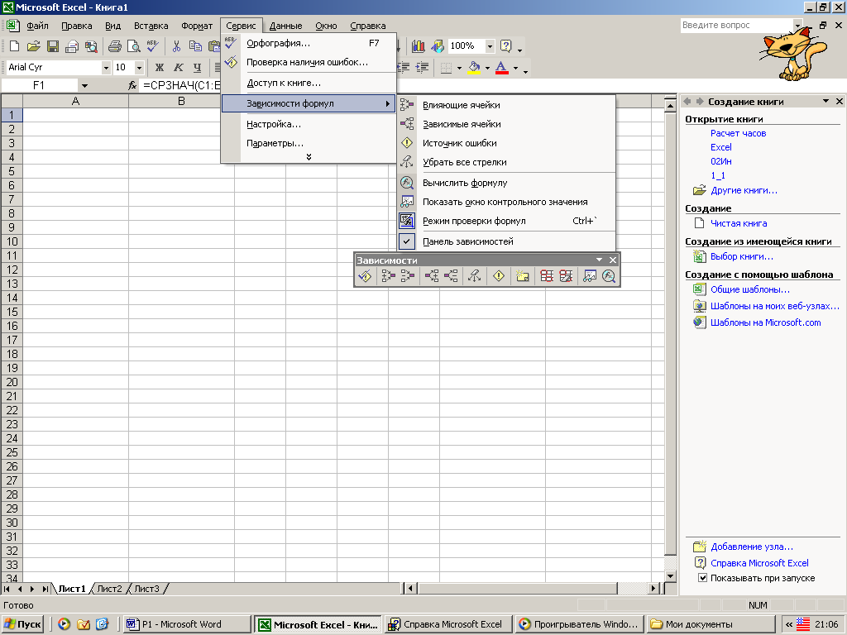The height and width of the screenshot is (635, 847).
Task: Click the Шаблоны на Microsoft.com link
Action: [x=765, y=322]
